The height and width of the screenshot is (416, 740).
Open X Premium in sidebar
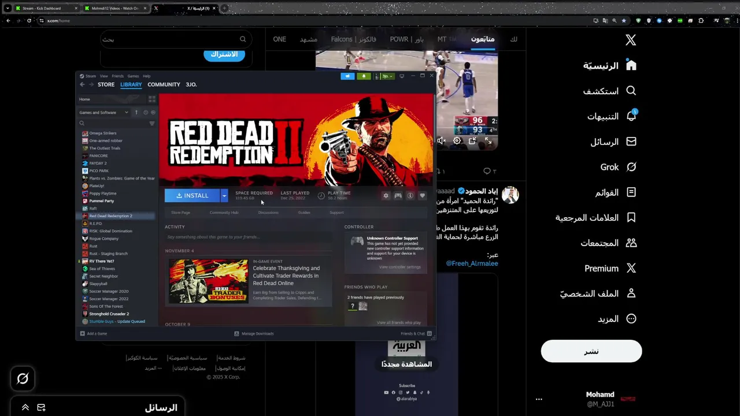(610, 268)
